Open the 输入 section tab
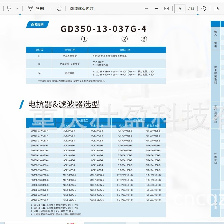This screenshot has width=224, height=224. tap(215, 34)
